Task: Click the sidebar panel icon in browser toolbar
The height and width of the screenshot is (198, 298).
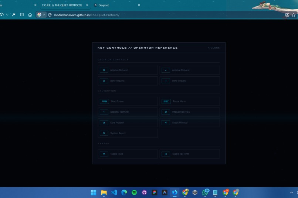Action: (22, 15)
